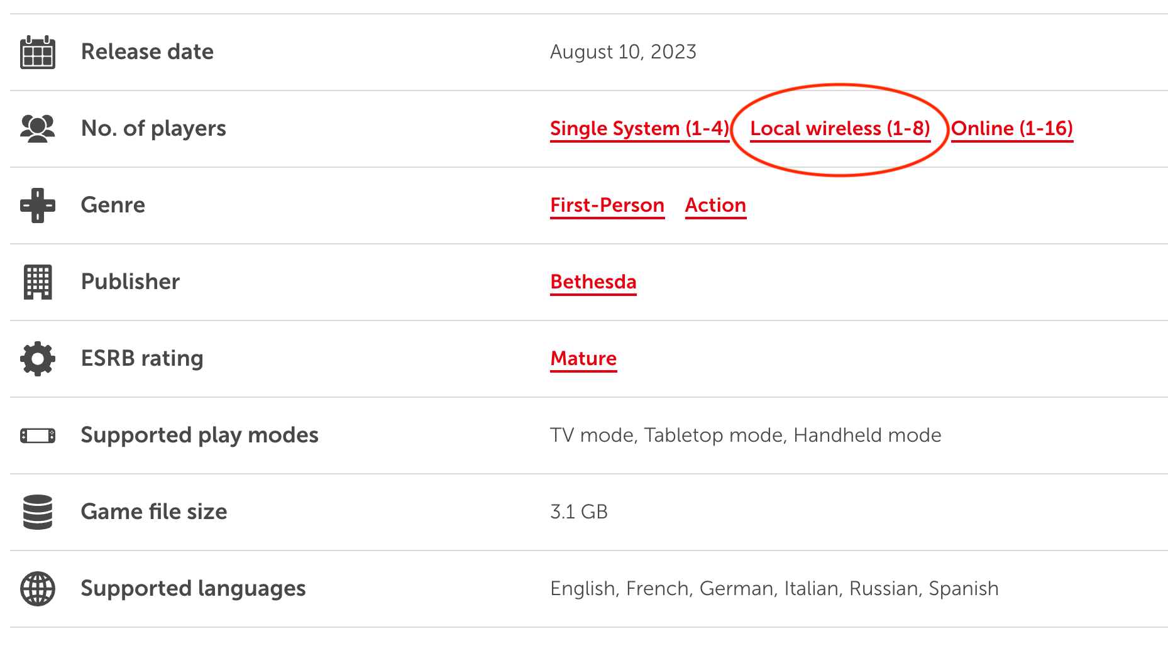The height and width of the screenshot is (646, 1168).
Task: Open the Bethesda publisher link
Action: point(593,282)
